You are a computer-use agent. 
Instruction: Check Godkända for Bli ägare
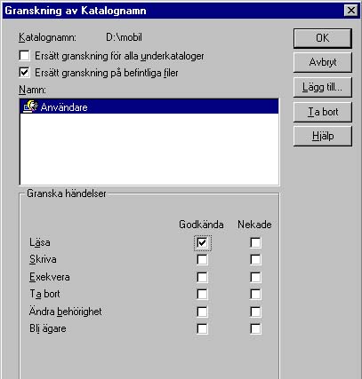[202, 328]
